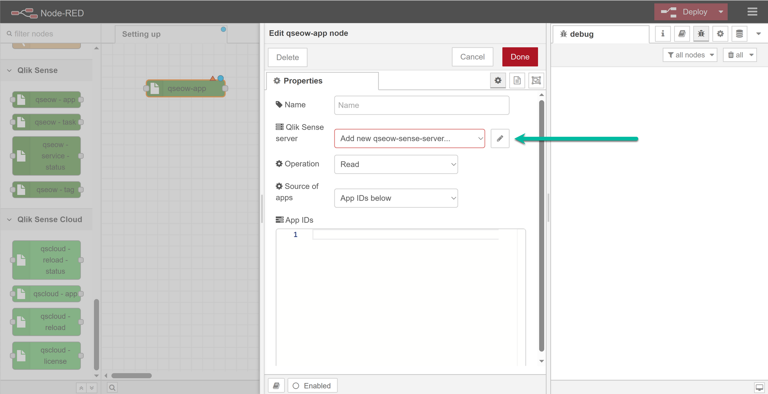Select the Properties tab
The height and width of the screenshot is (394, 768).
322,81
